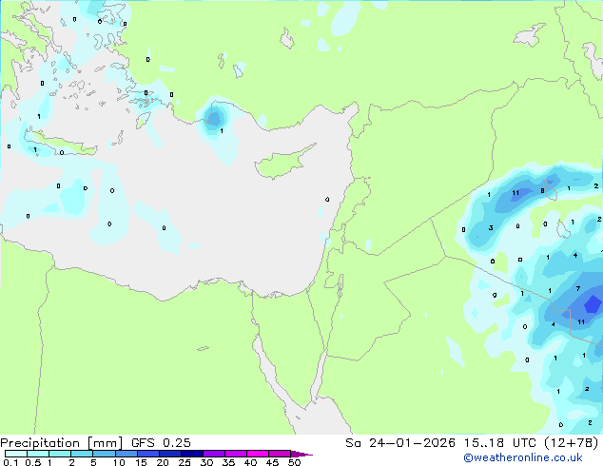The image size is (603, 466).
Task: Select the dark navy 25–30 mm legend box
Action: (x=192, y=454)
